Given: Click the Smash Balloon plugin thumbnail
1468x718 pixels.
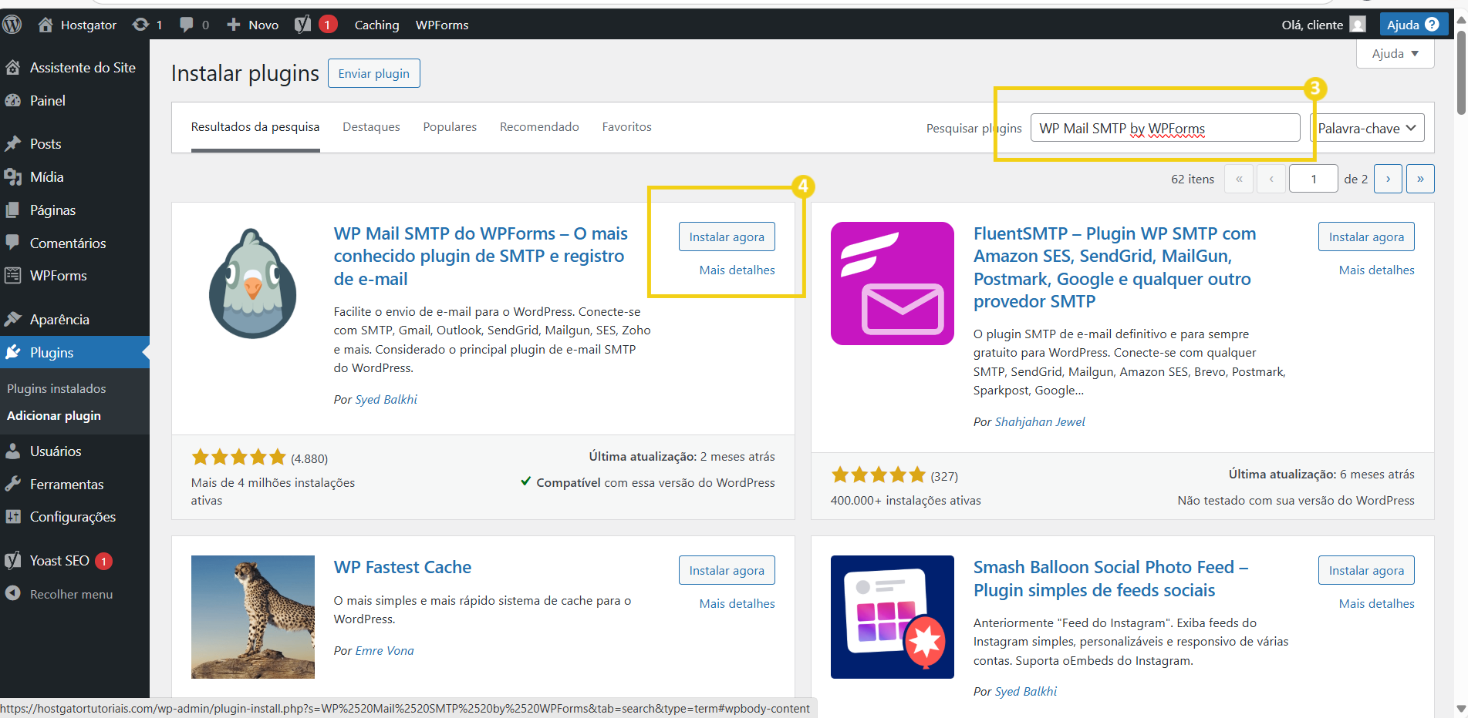Looking at the screenshot, I should 893,617.
